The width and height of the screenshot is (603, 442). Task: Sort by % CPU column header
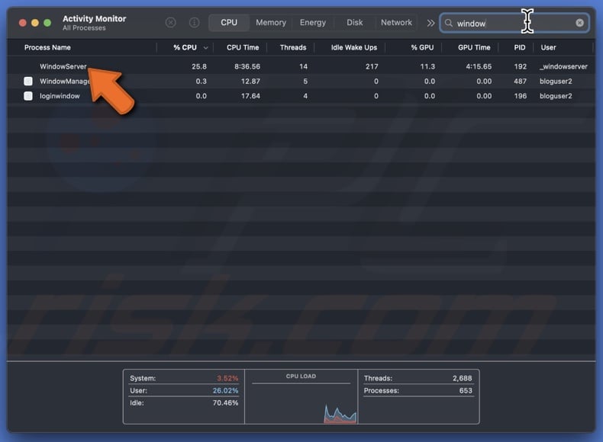[185, 47]
